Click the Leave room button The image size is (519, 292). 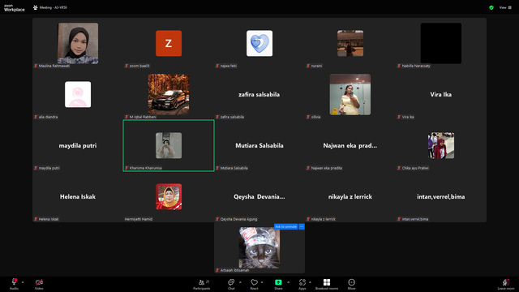point(506,284)
